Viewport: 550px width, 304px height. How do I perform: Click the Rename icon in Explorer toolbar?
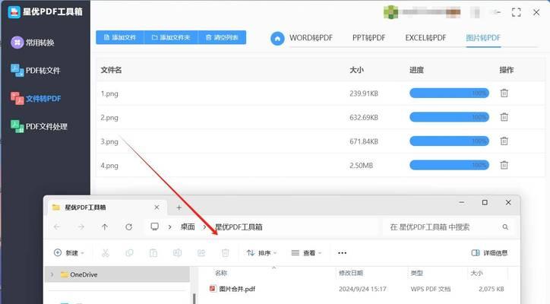point(177,253)
